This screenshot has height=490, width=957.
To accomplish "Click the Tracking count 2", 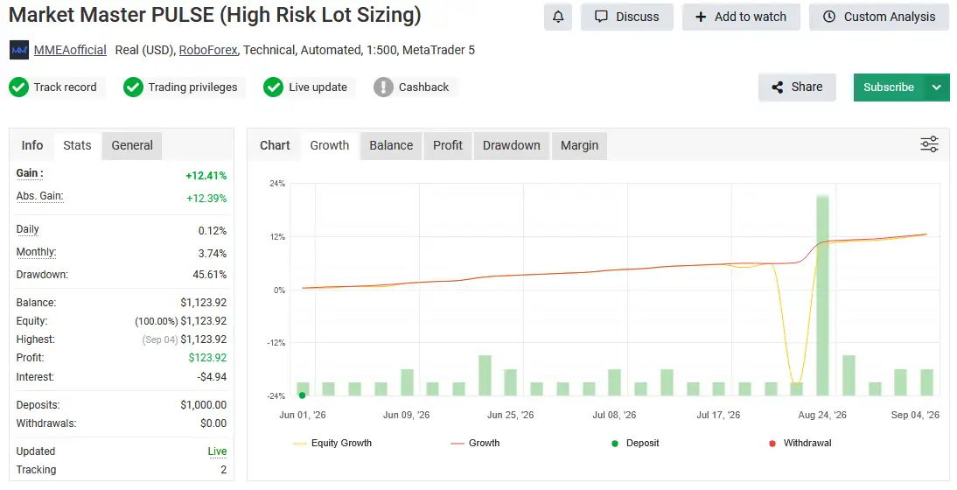I will [x=223, y=470].
